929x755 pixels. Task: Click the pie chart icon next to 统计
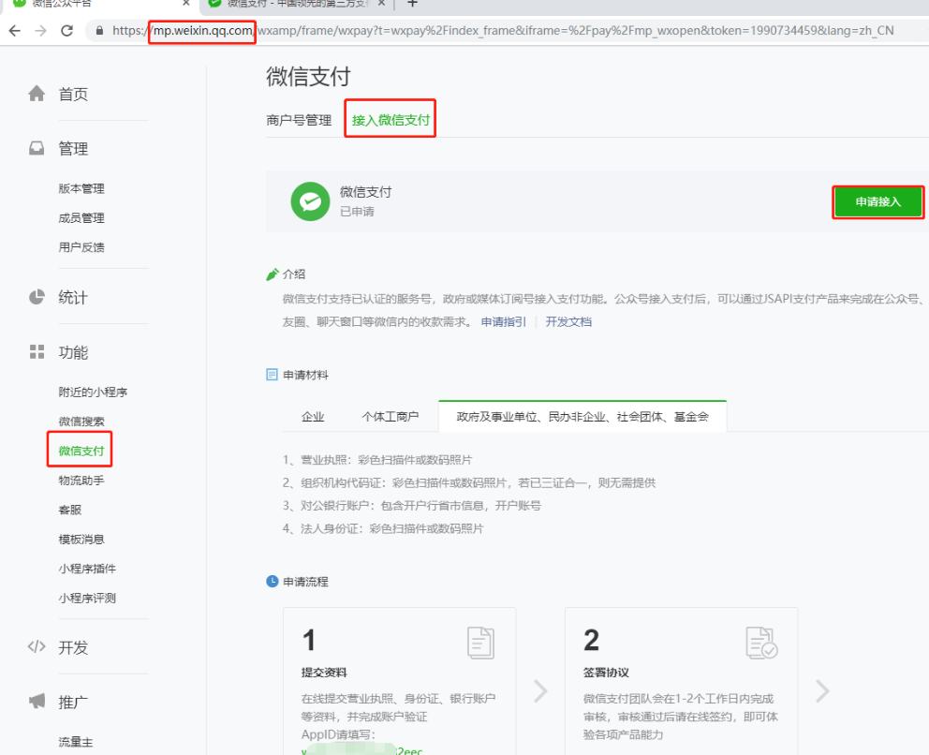point(37,297)
